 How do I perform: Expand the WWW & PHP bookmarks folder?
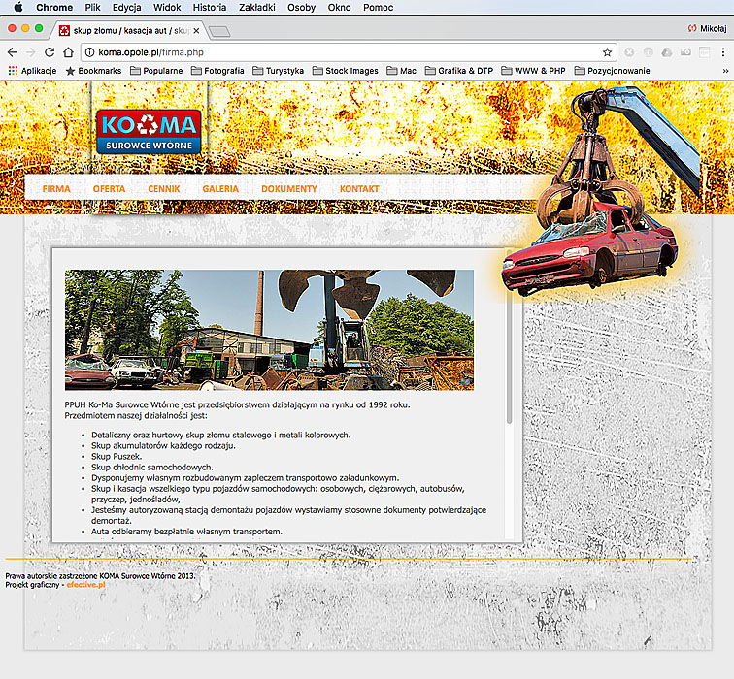(x=533, y=71)
